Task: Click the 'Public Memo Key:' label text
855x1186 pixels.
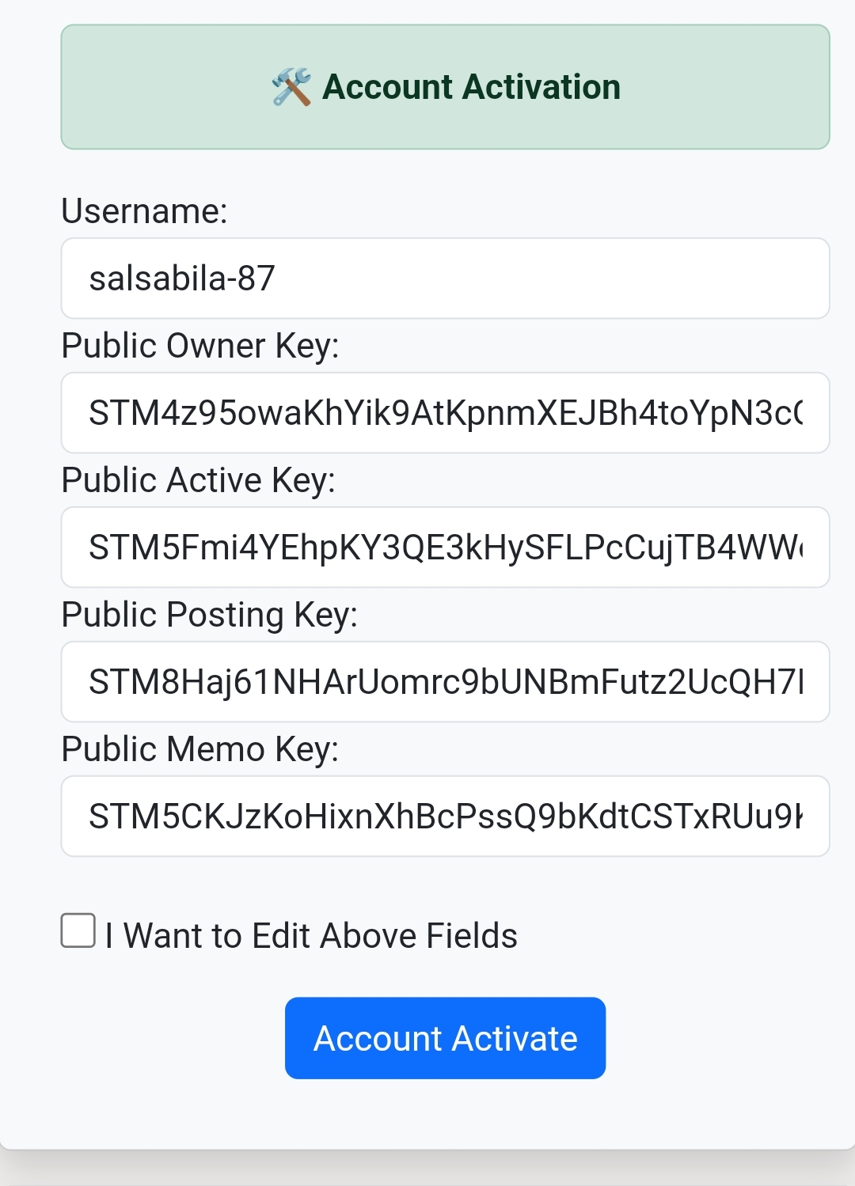Action: pyautogui.click(x=199, y=749)
